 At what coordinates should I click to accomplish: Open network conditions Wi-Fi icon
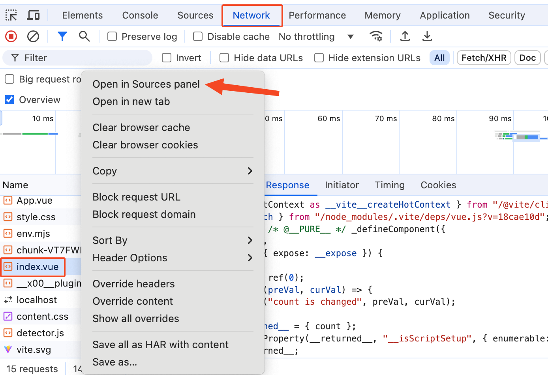pyautogui.click(x=376, y=37)
